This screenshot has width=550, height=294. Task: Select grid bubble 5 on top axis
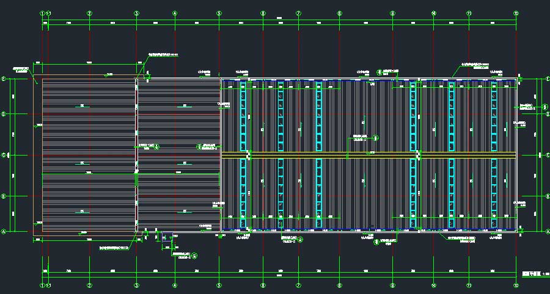tap(219, 12)
